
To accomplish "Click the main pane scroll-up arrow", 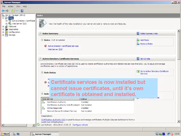I will 178,31.
